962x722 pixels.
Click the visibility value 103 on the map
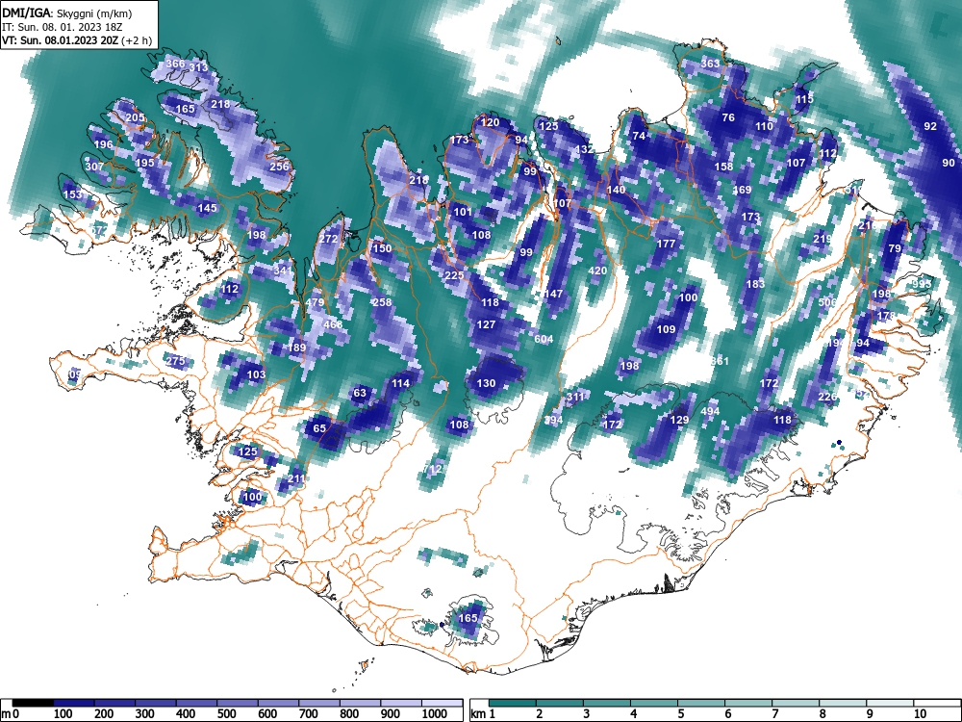[256, 374]
